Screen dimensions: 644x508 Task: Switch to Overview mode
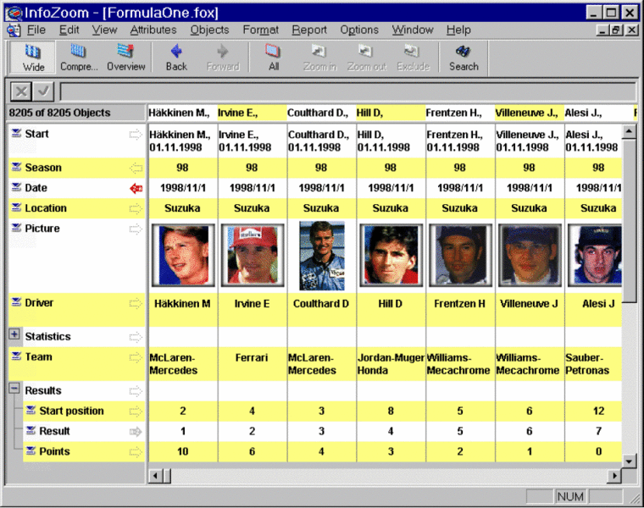(125, 58)
